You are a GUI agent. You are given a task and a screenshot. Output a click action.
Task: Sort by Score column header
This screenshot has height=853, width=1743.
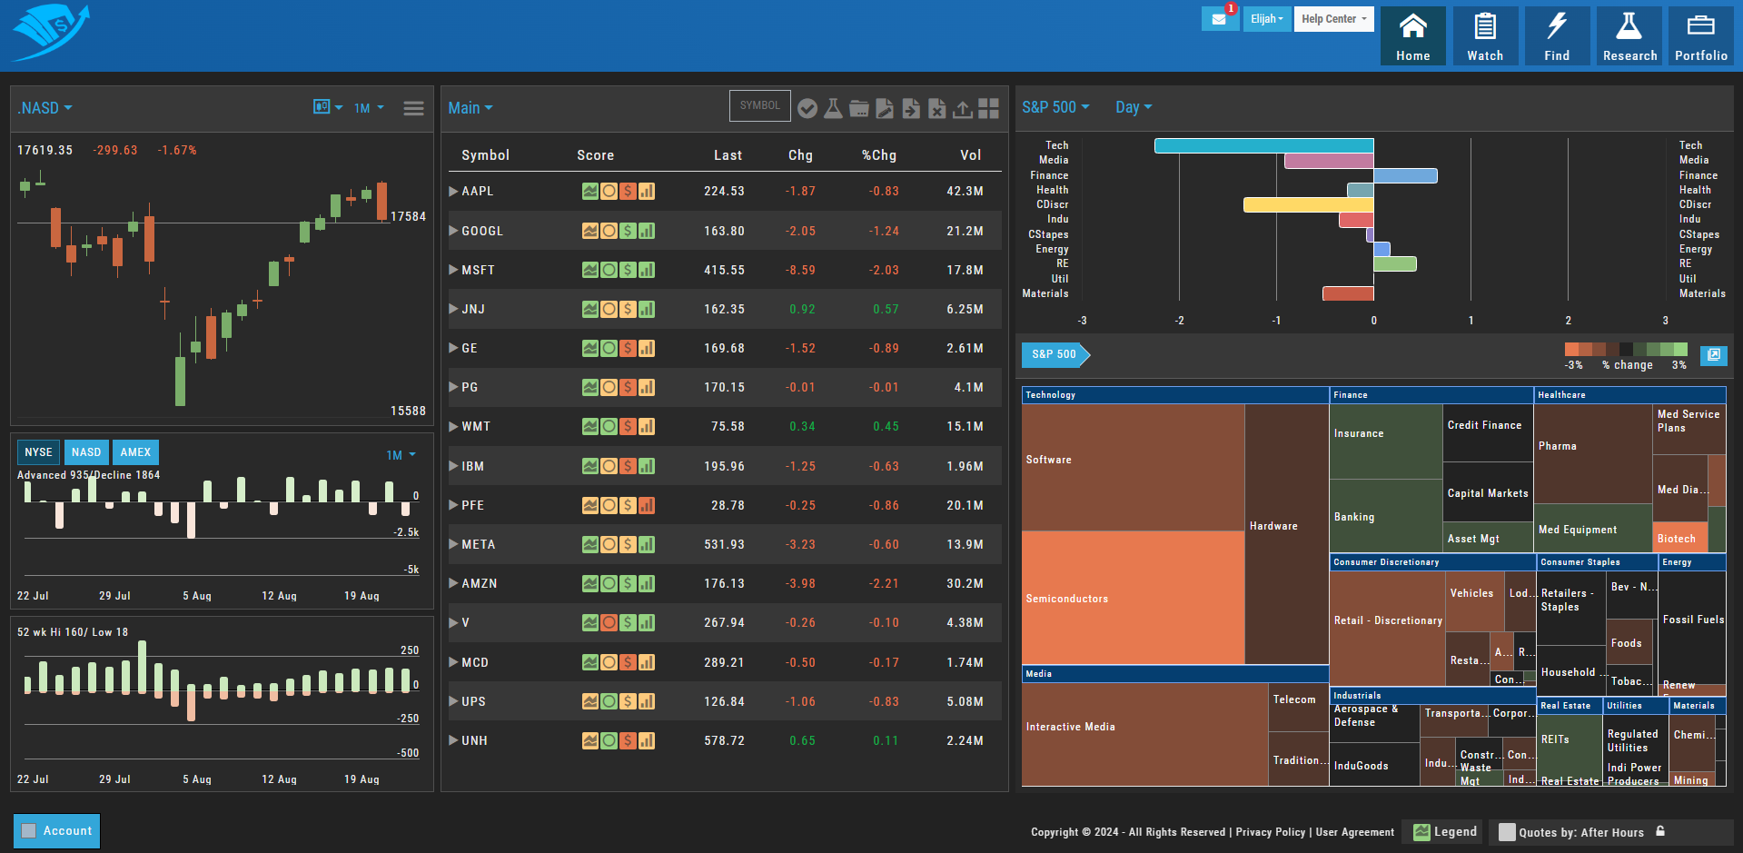coord(595,155)
